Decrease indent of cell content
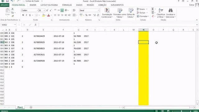The height and width of the screenshot is (112, 199). [x=66, y=15]
